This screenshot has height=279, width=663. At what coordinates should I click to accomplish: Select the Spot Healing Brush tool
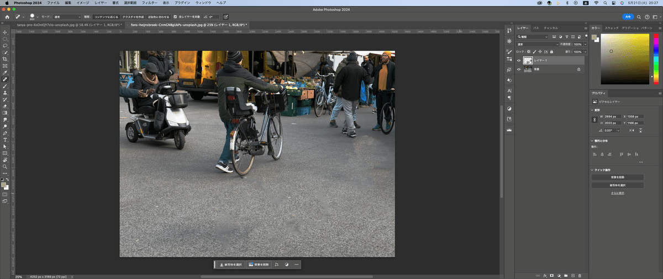coord(5,79)
